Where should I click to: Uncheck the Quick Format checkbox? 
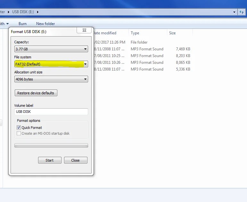click(x=19, y=127)
